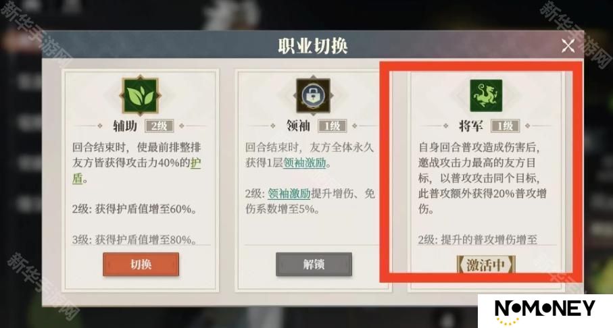Click the gray 解锁 button
This screenshot has width=613, height=328.
314,265
